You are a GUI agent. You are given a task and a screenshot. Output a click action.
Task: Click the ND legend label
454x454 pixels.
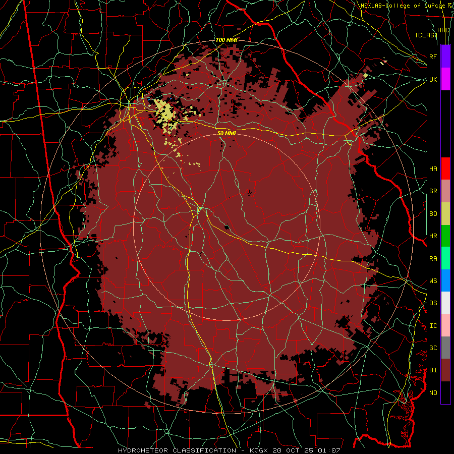click(433, 393)
